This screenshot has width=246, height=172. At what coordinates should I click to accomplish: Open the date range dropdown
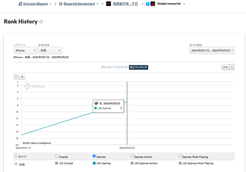click(212, 50)
